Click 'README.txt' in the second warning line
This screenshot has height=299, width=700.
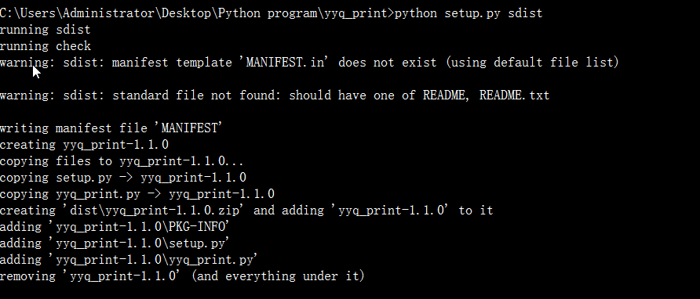[x=514, y=95]
